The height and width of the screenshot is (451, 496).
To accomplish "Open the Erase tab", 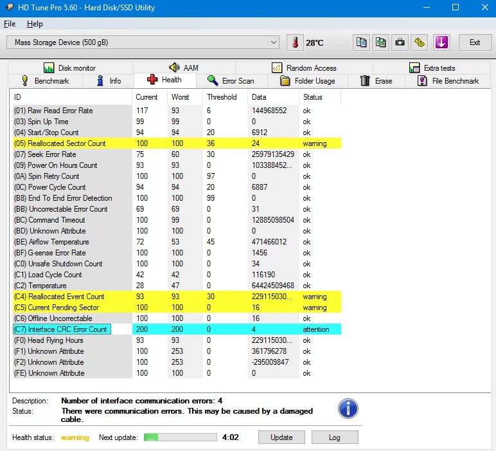I will coord(376,81).
